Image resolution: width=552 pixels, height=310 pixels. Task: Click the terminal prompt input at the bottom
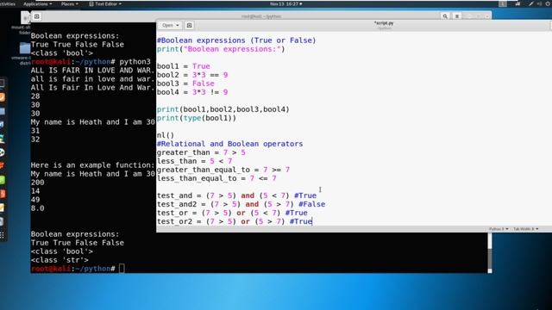coord(122,269)
